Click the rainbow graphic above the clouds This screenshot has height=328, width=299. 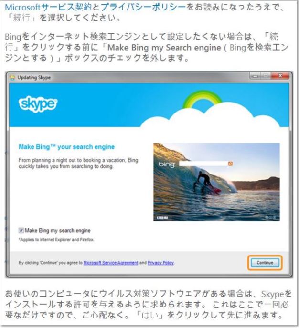(x=202, y=100)
